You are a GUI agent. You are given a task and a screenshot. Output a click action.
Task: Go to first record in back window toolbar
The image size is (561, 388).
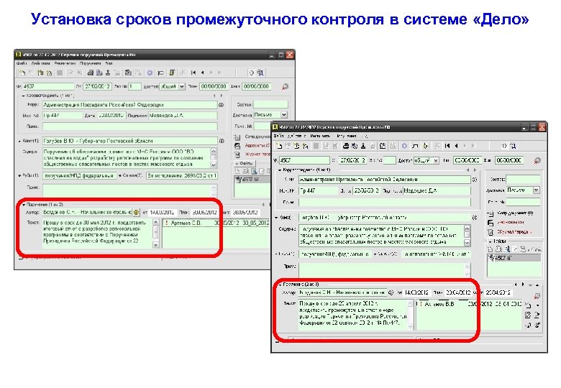(x=193, y=73)
